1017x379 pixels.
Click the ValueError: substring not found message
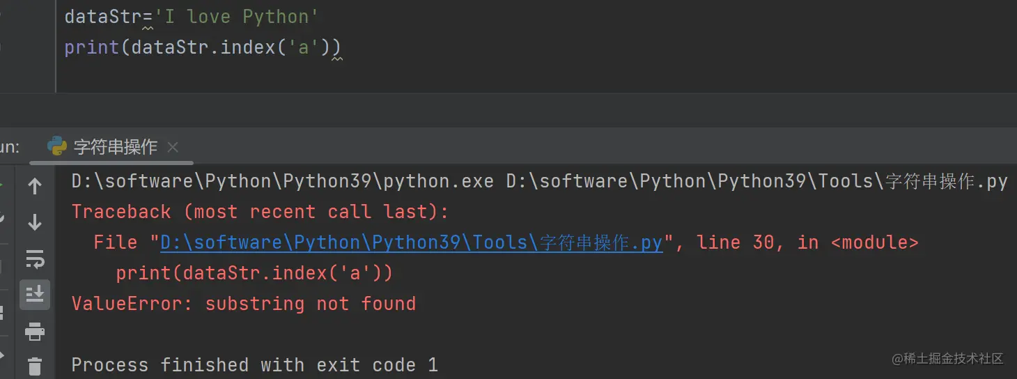coord(244,304)
